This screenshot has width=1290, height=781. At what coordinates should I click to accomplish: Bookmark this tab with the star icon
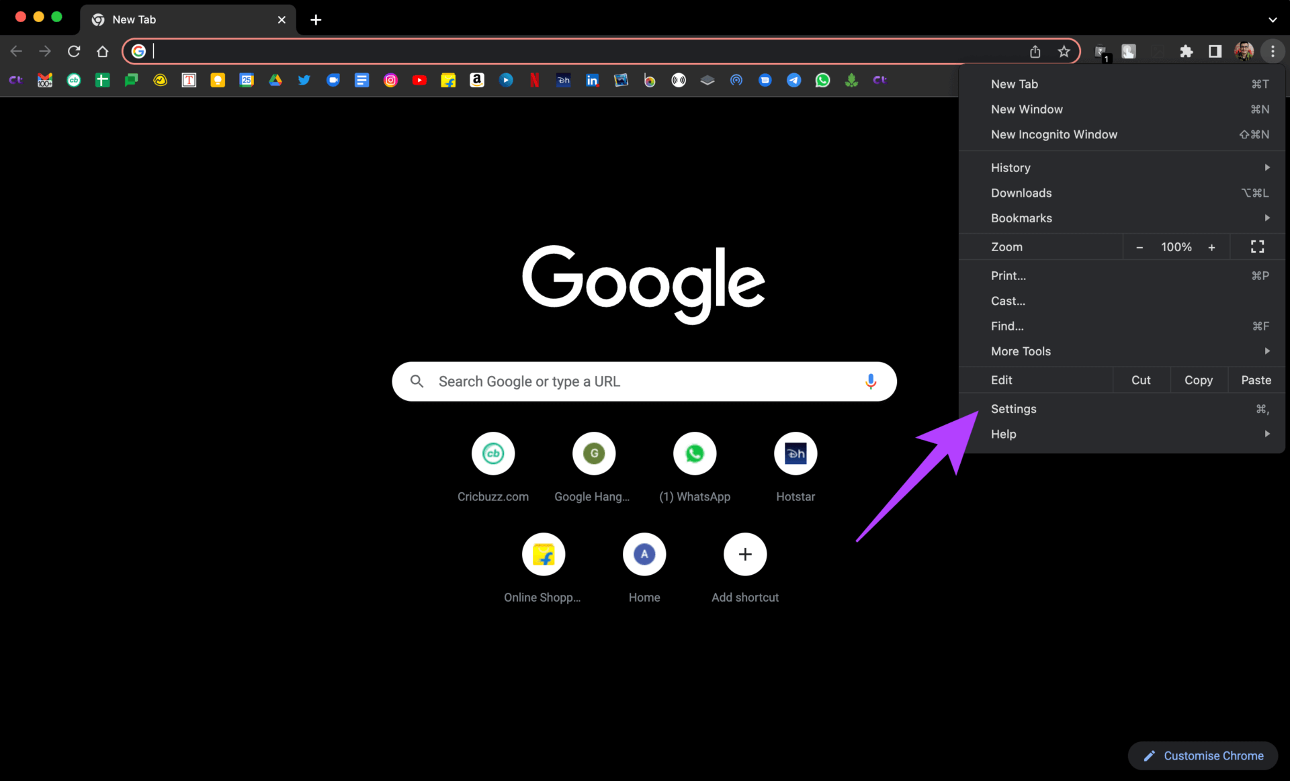coord(1064,51)
